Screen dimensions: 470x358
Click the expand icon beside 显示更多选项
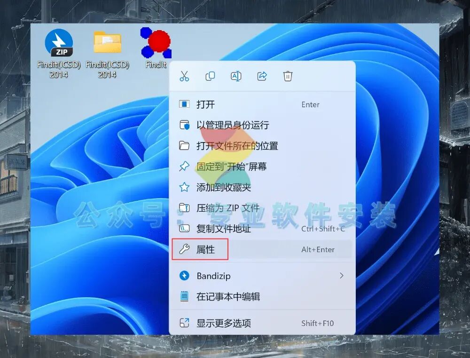[184, 323]
